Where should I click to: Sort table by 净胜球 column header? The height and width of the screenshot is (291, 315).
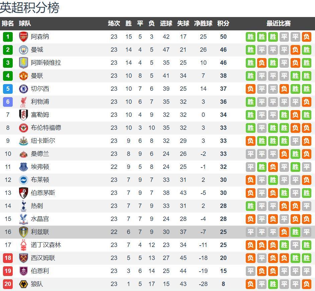[203, 23]
